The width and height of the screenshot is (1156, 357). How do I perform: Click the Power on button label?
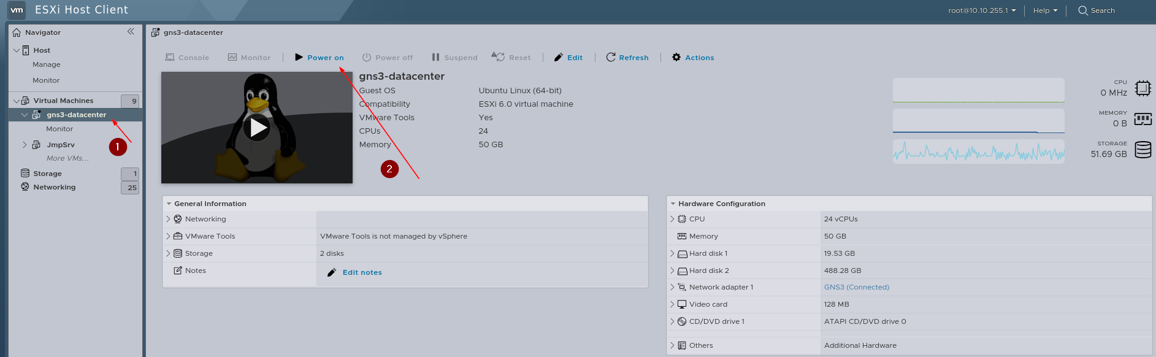pyautogui.click(x=326, y=58)
